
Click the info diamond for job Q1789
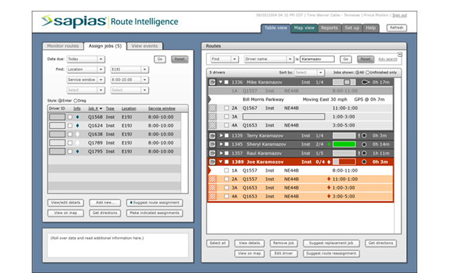[x=77, y=142]
